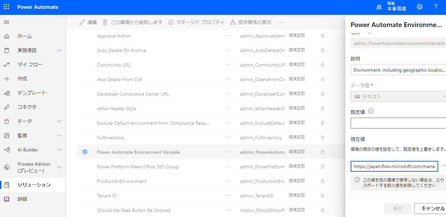The width and height of the screenshot is (446, 217).
Task: Select the 編集 pencil icon in the toolbar
Action: point(81,22)
